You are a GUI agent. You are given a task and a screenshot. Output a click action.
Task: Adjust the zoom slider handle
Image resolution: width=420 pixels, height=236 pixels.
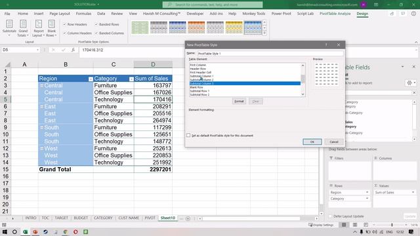point(392,225)
